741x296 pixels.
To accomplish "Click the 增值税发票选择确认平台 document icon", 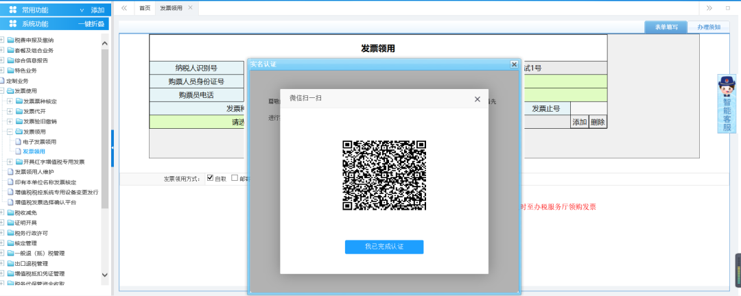I will (x=10, y=203).
